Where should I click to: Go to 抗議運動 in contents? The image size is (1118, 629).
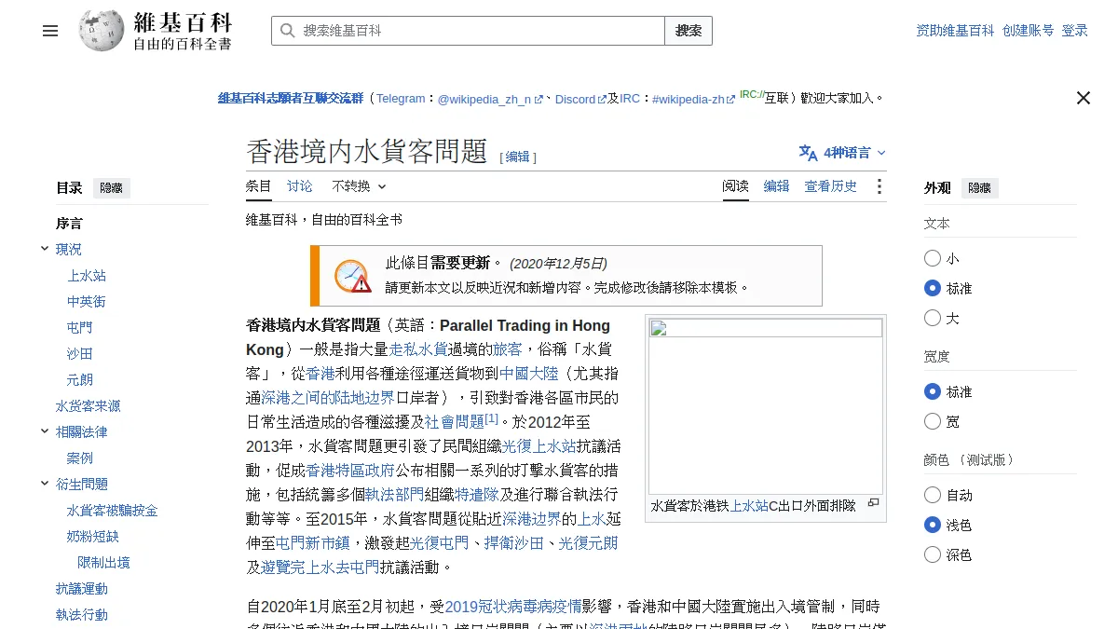82,589
